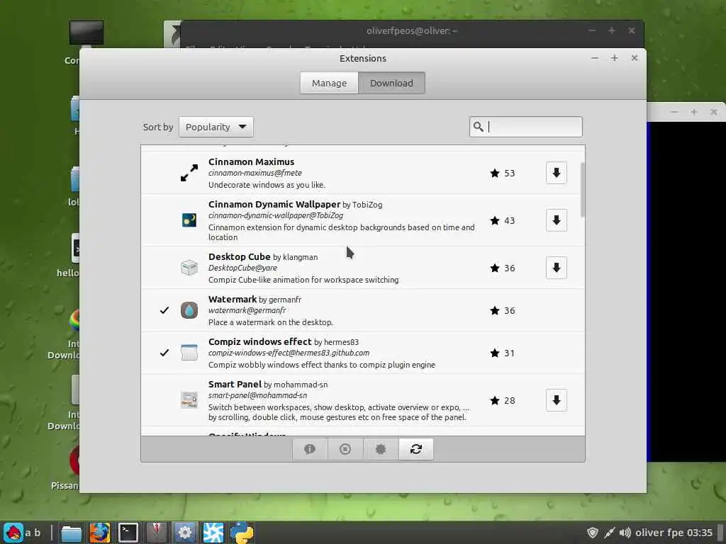Select the Cinnamon Maximus title text
The height and width of the screenshot is (544, 726).
click(252, 162)
